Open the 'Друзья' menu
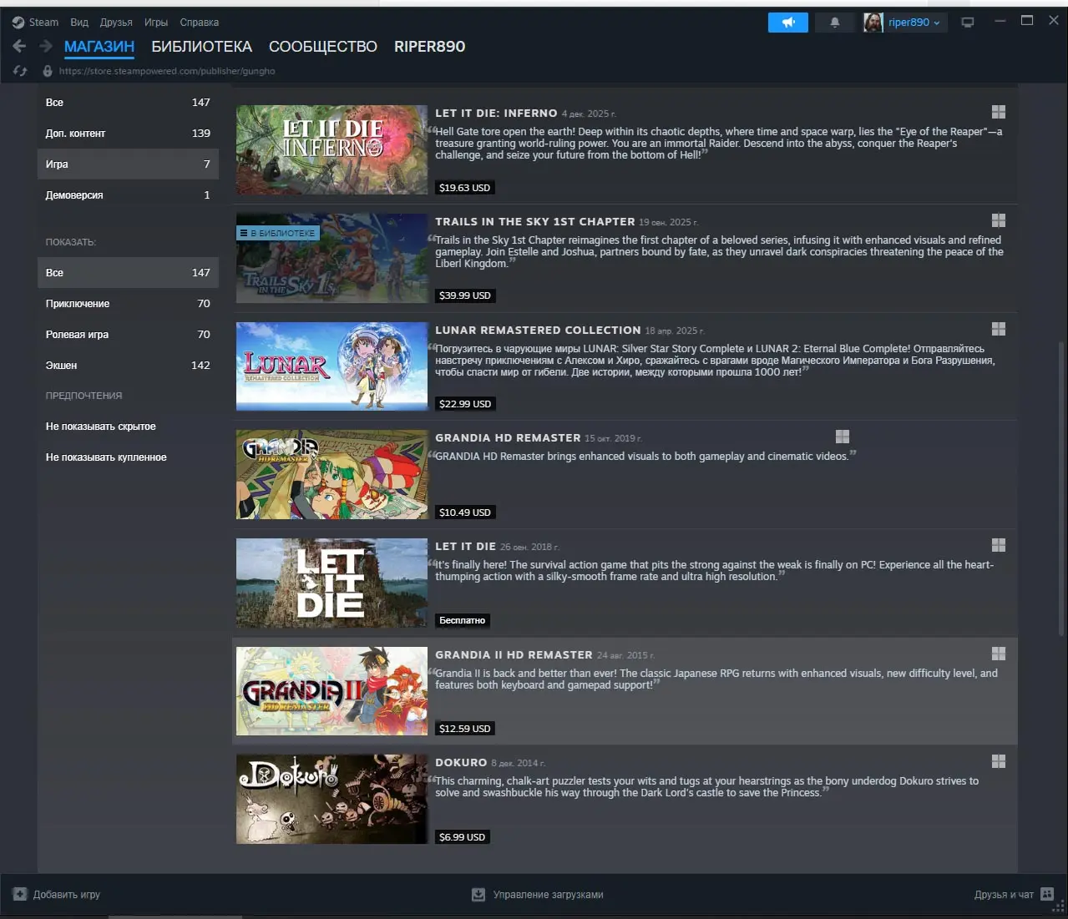 tap(116, 23)
